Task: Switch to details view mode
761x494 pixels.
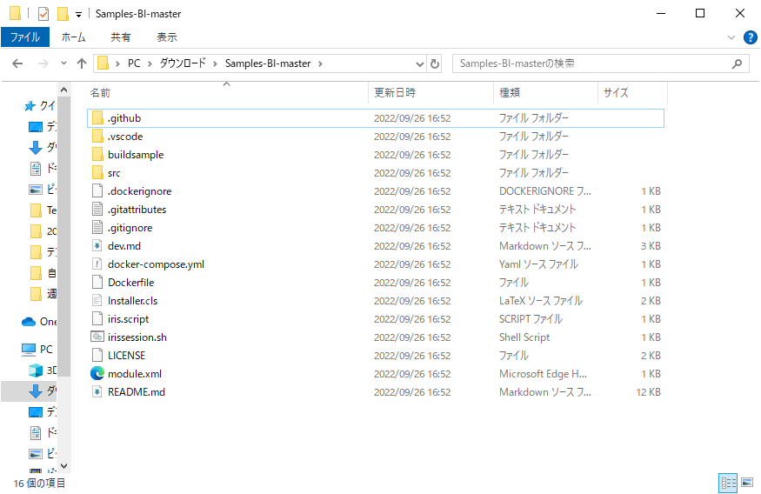Action: (728, 482)
